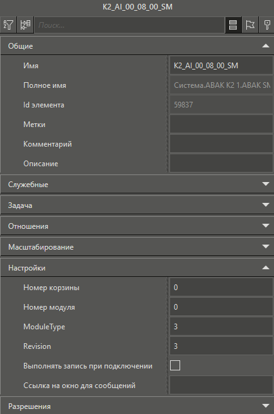The height and width of the screenshot is (414, 274).
Task: Select the Комментарий property label
Action: point(48,144)
